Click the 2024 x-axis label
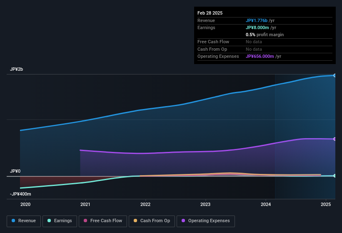The image size is (342, 233). (x=266, y=204)
